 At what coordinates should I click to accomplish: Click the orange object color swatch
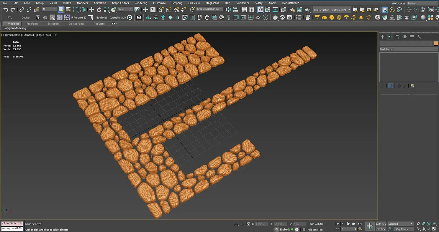tap(436, 43)
